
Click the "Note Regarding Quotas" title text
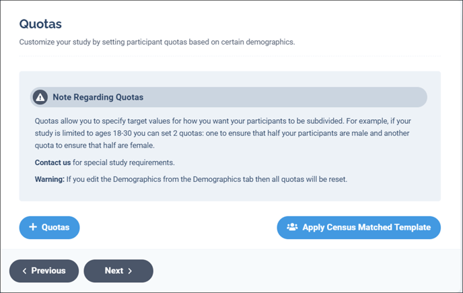point(98,97)
